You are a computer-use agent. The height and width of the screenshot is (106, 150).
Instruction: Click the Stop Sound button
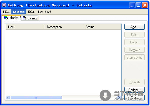(134, 57)
